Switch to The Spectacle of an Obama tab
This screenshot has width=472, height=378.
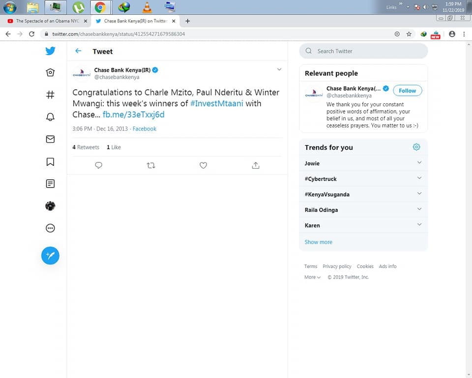[x=47, y=21]
